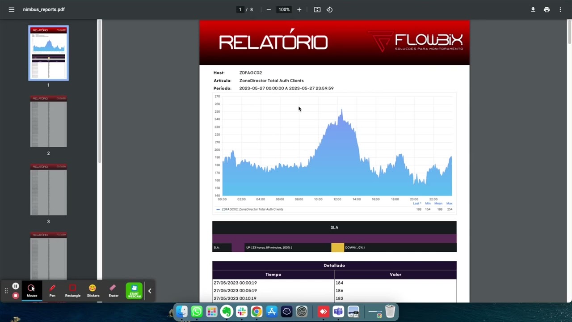Rotate the document counterclockwise

[x=329, y=9]
